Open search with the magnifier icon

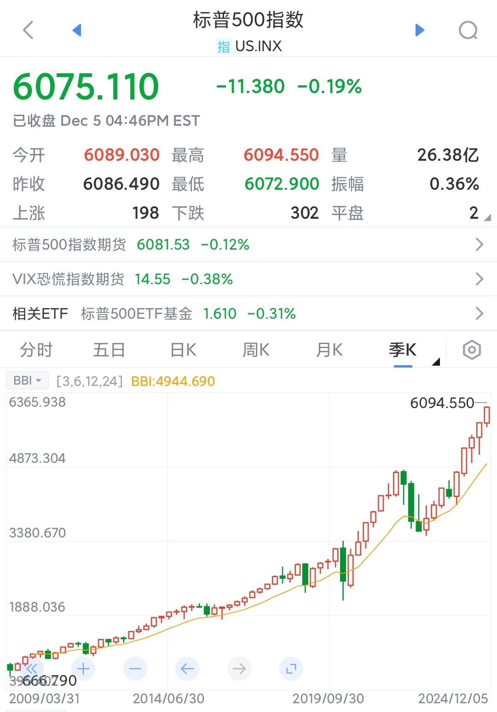[468, 30]
